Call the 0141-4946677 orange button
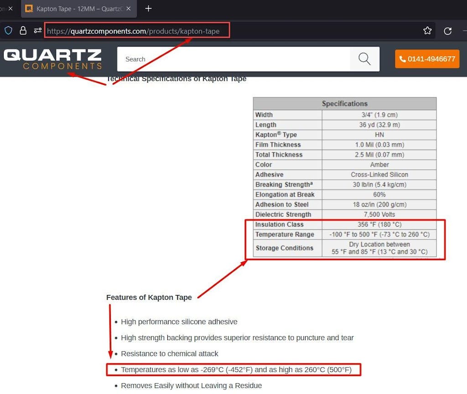This screenshot has width=467, height=394. point(427,59)
